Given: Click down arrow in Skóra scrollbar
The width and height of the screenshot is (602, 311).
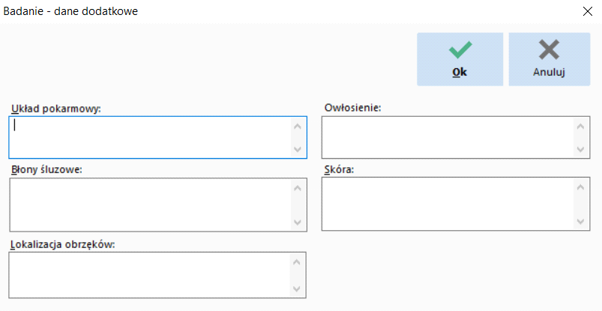Looking at the screenshot, I should tap(580, 221).
